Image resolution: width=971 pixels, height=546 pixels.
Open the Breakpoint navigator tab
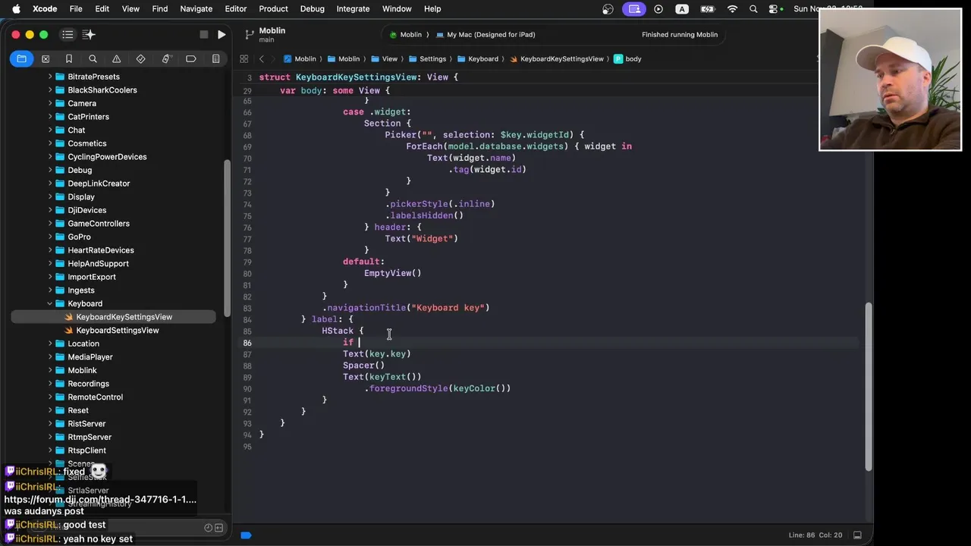[190, 58]
